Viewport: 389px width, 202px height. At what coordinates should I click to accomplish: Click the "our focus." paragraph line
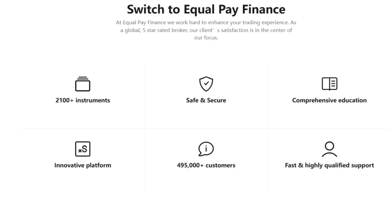point(206,38)
